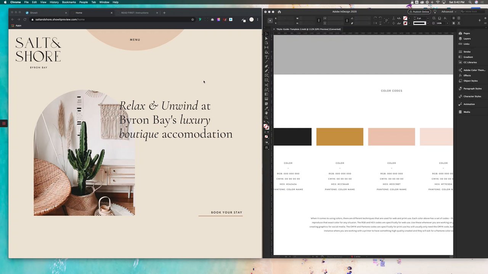
Task: Select the Scissors tool in InDesign
Action: click(266, 85)
